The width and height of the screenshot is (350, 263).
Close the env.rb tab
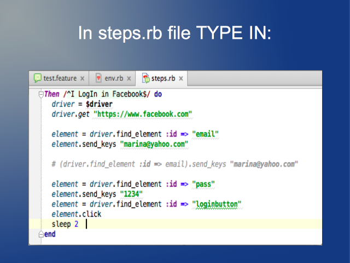(129, 78)
